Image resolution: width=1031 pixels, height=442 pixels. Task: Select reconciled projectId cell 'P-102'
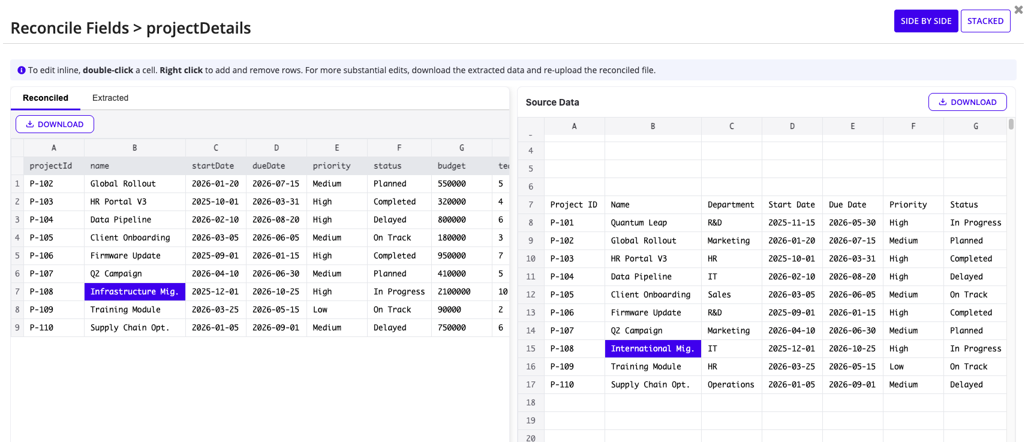(x=54, y=184)
